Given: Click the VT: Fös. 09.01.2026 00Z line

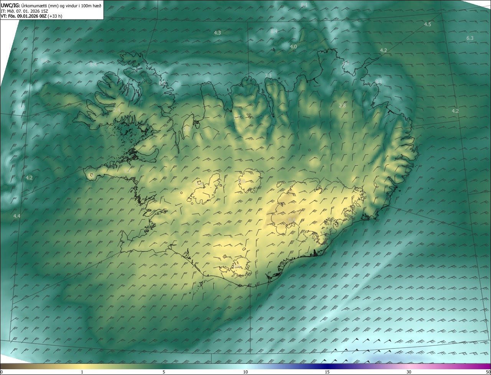Looking at the screenshot, I should (x=31, y=16).
